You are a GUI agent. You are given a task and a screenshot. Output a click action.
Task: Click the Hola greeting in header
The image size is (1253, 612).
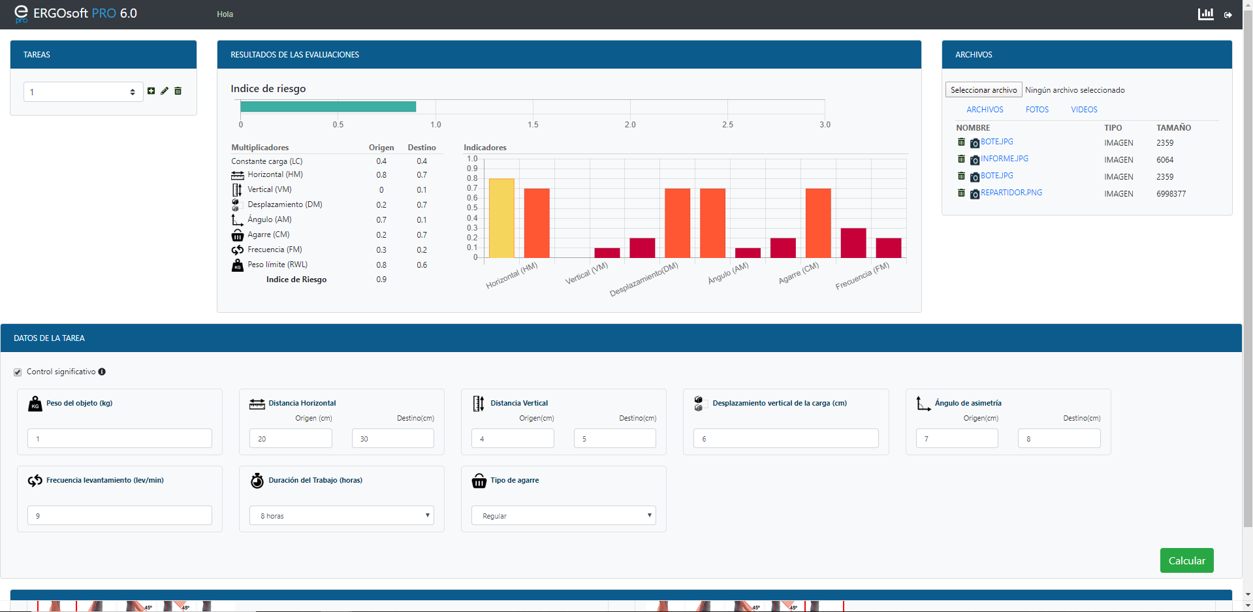[x=225, y=14]
